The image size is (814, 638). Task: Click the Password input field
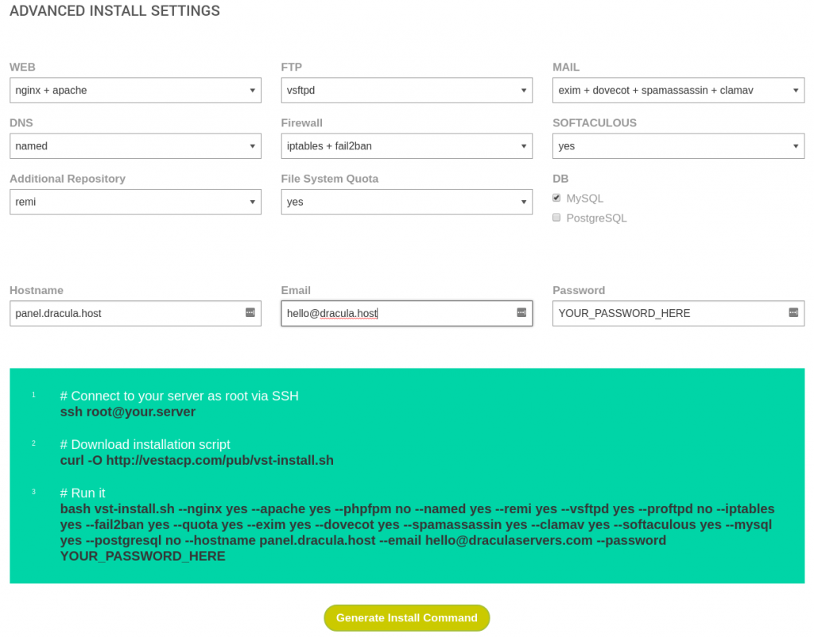(x=668, y=313)
